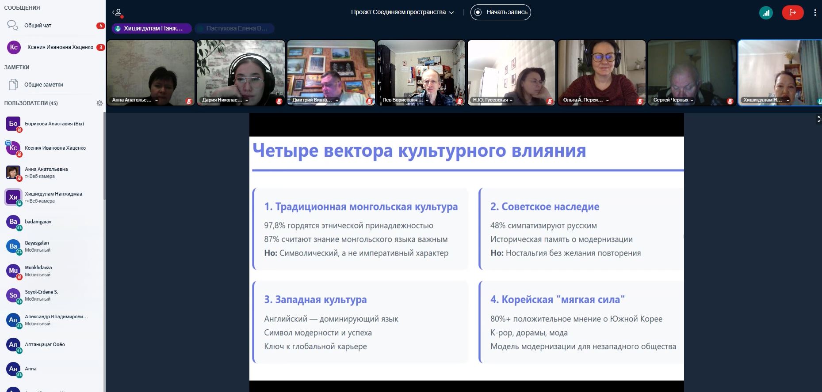
Task: Open private chat with Ксения Ивановна Хаценко
Action: pyautogui.click(x=60, y=47)
